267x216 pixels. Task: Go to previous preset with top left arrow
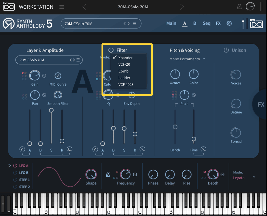84,7
